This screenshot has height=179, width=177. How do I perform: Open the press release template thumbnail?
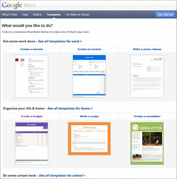(x=147, y=76)
